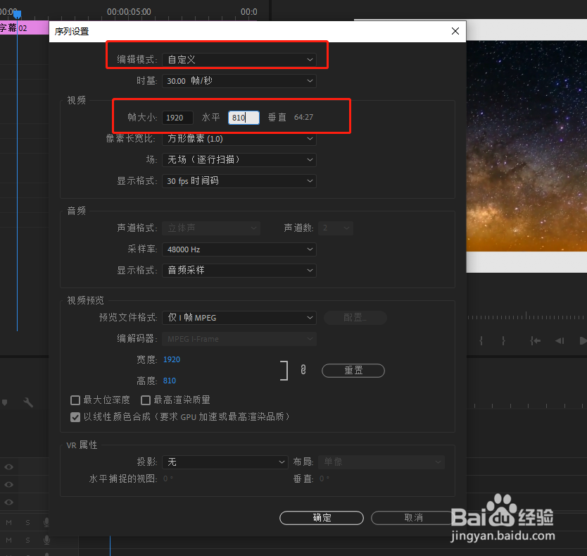
Task: Open the timeline settings wrench menu
Action: [27, 402]
